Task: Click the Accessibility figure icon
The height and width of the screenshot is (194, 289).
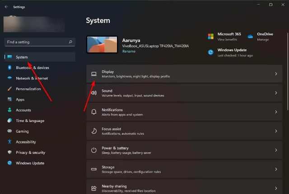Action: click(x=9, y=142)
